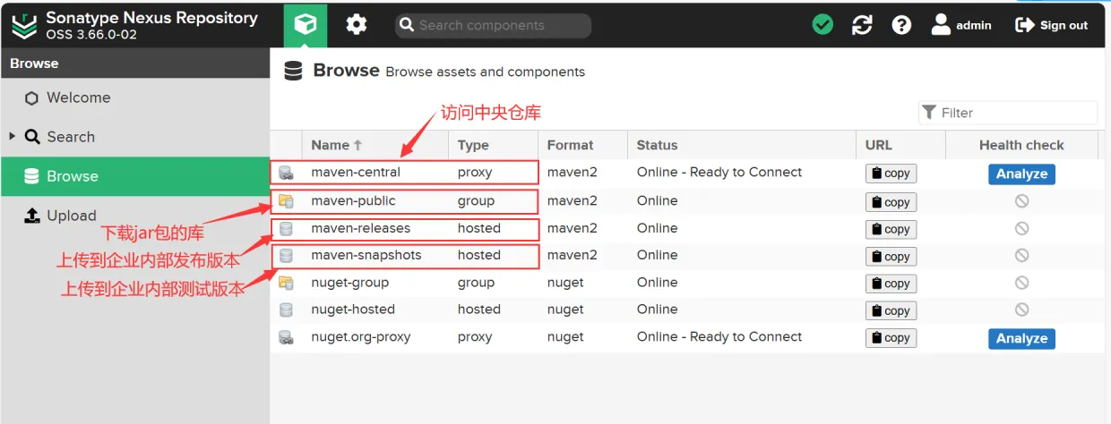Copy the URL for nuget.org-proxy

tap(891, 338)
